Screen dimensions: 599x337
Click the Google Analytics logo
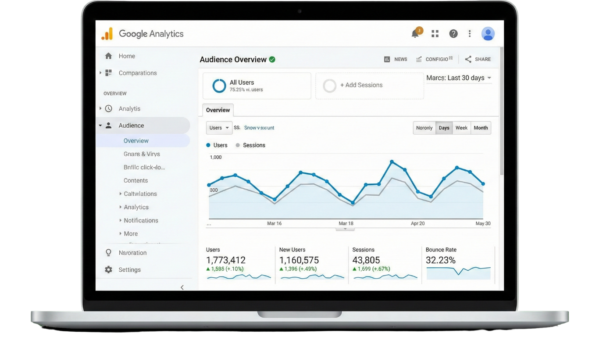click(142, 33)
